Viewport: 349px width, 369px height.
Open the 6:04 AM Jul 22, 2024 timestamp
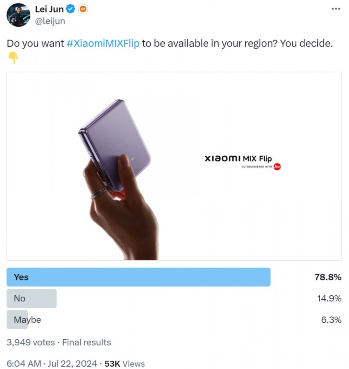pyautogui.click(x=52, y=364)
